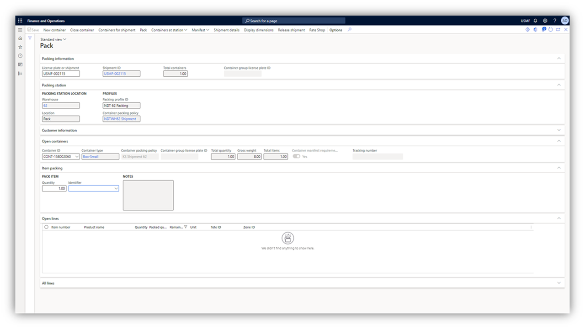Screen dimensions: 585x329
Task: Expand the navigation pane hamburger menu
Action: (x=20, y=30)
